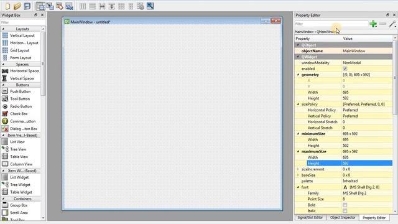This screenshot has width=398, height=224.
Task: Select Table Widget in Widget Box
Action: [21, 192]
